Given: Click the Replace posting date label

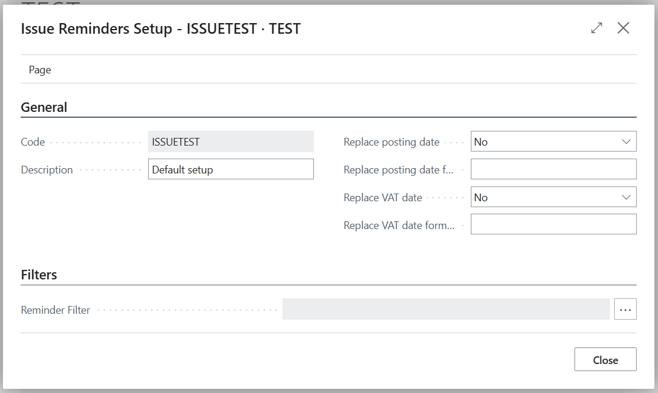Looking at the screenshot, I should (391, 142).
